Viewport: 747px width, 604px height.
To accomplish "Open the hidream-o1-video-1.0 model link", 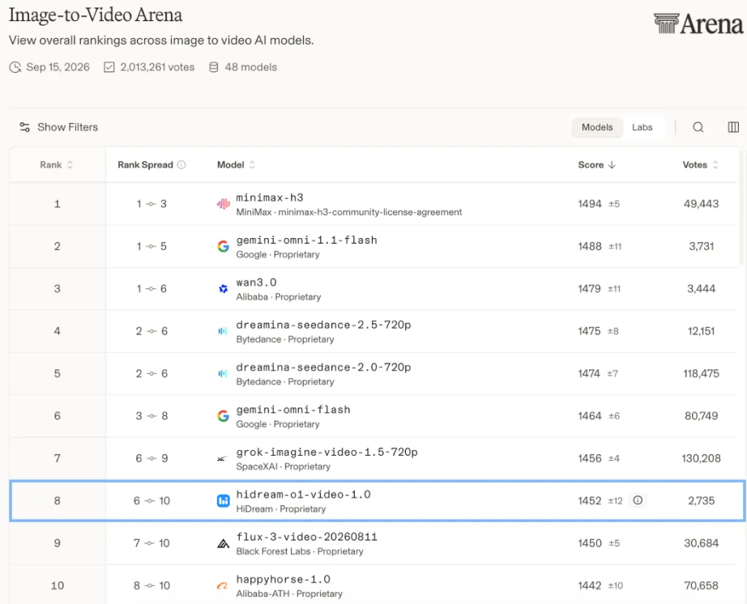I will [x=304, y=494].
